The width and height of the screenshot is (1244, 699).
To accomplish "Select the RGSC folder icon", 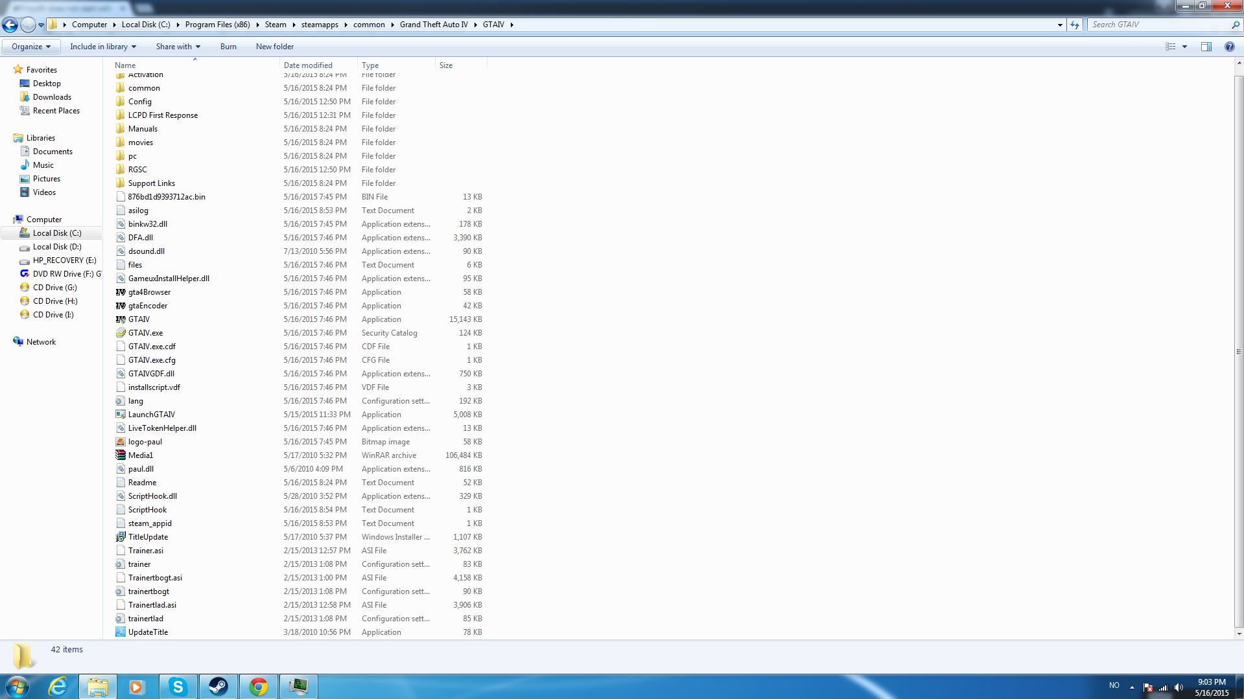I will coord(121,170).
